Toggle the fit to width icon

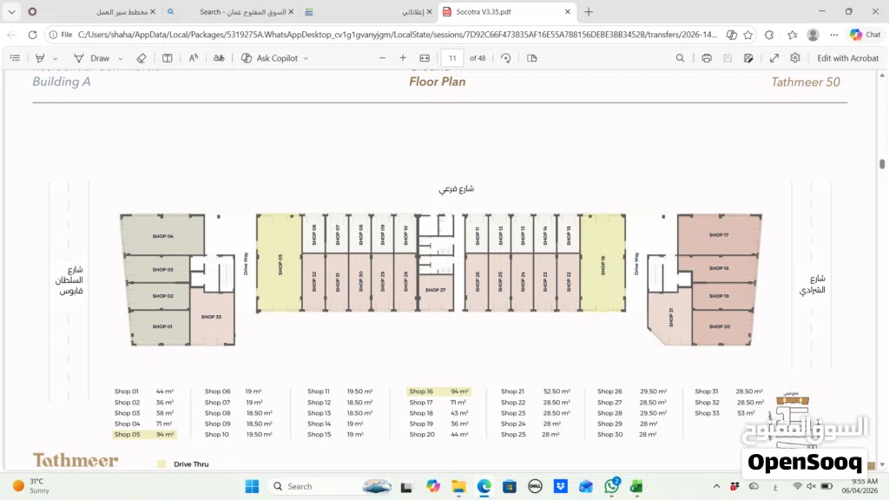click(x=425, y=58)
